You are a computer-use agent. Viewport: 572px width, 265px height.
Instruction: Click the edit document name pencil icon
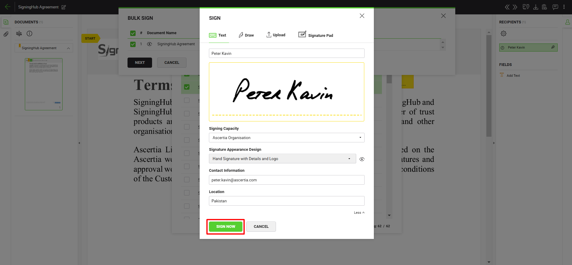(64, 7)
